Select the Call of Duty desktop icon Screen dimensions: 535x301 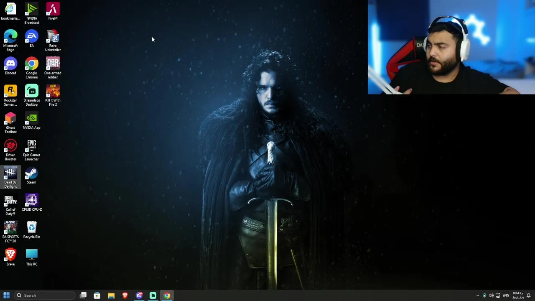(10, 205)
